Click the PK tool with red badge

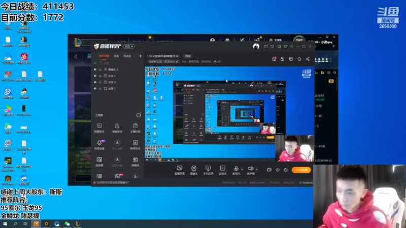click(x=117, y=176)
